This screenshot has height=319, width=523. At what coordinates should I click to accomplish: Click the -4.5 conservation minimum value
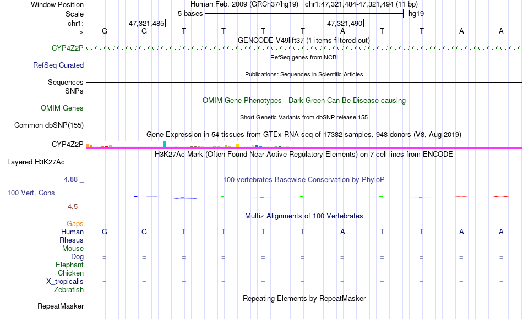(72, 207)
